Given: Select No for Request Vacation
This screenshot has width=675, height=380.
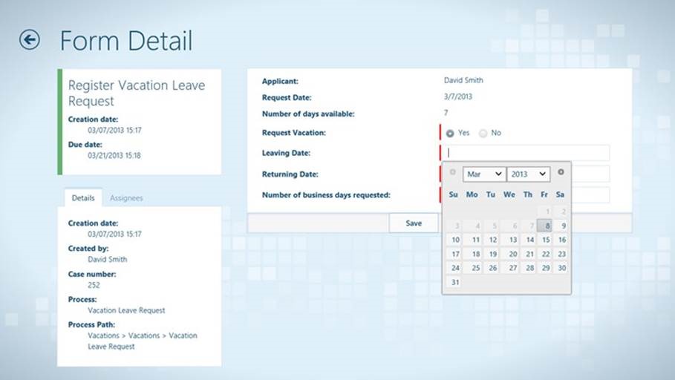Looking at the screenshot, I should coord(483,134).
